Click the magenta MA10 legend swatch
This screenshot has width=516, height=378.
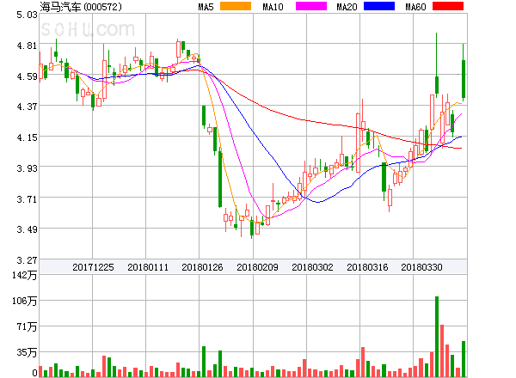point(311,6)
